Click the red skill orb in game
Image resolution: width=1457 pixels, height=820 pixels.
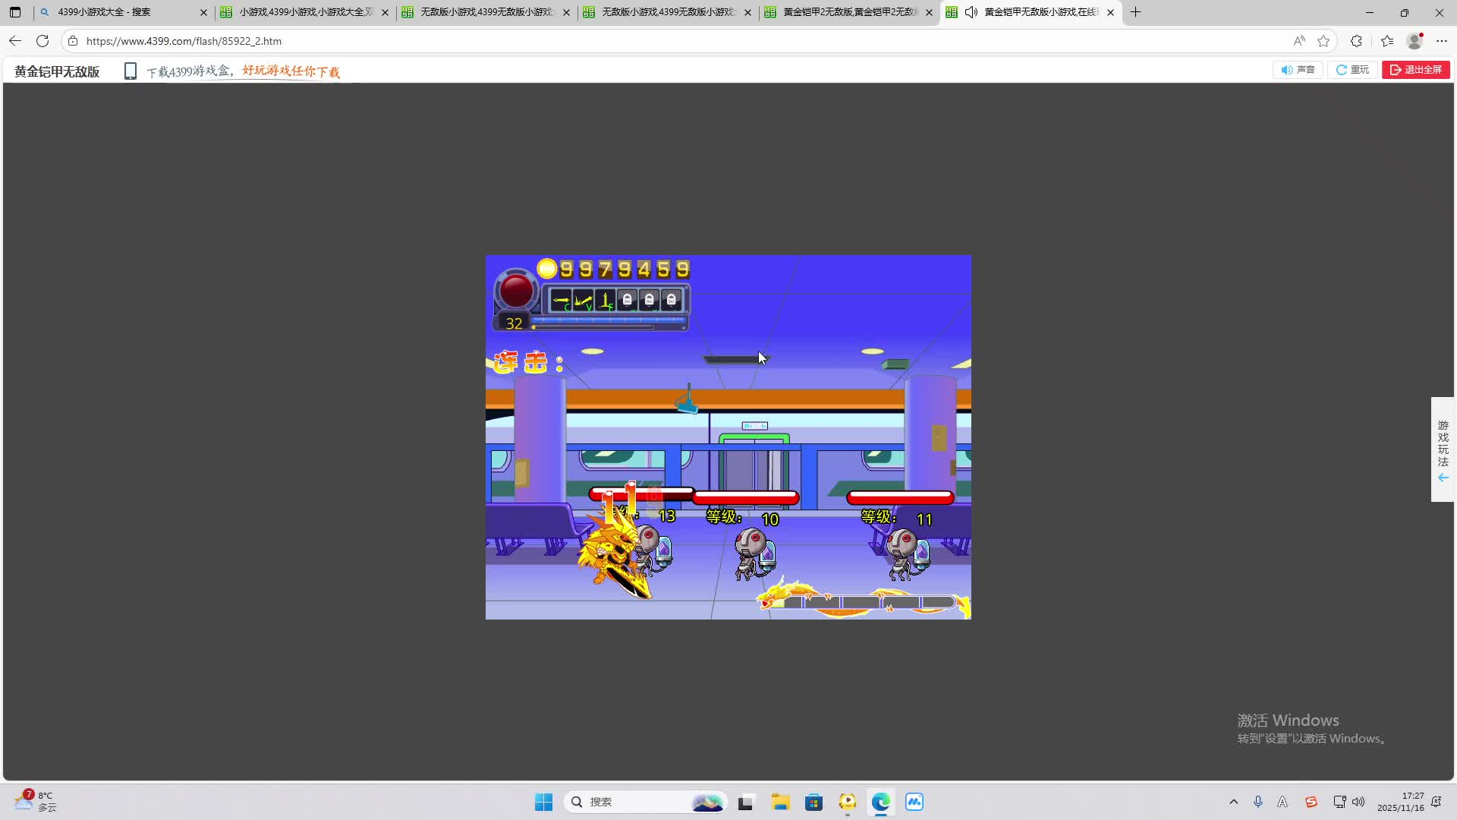(516, 290)
